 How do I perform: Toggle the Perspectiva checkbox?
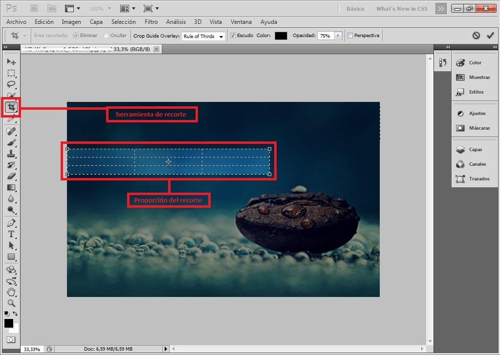click(x=350, y=36)
